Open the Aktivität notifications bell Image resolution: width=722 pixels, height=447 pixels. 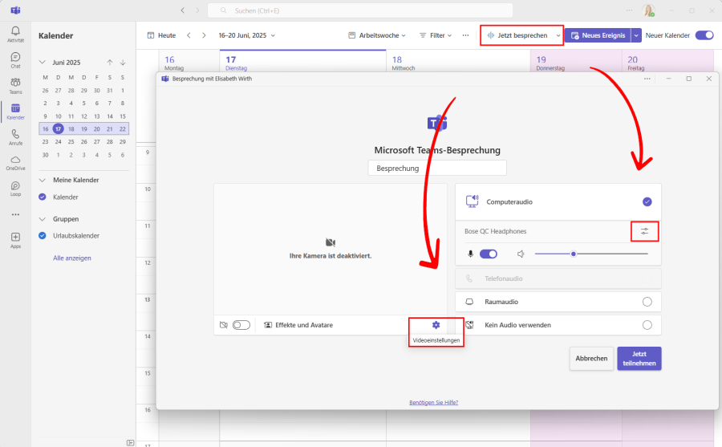(x=15, y=34)
